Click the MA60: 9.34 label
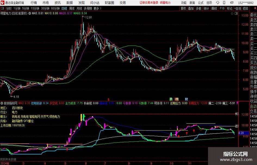 (x=80, y=13)
